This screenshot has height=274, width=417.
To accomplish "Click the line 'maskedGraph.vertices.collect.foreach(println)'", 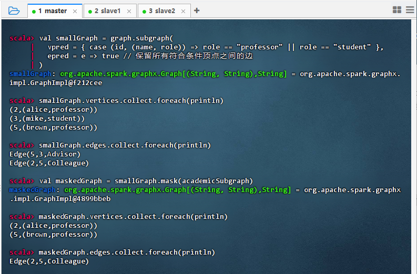I will tap(133, 217).
